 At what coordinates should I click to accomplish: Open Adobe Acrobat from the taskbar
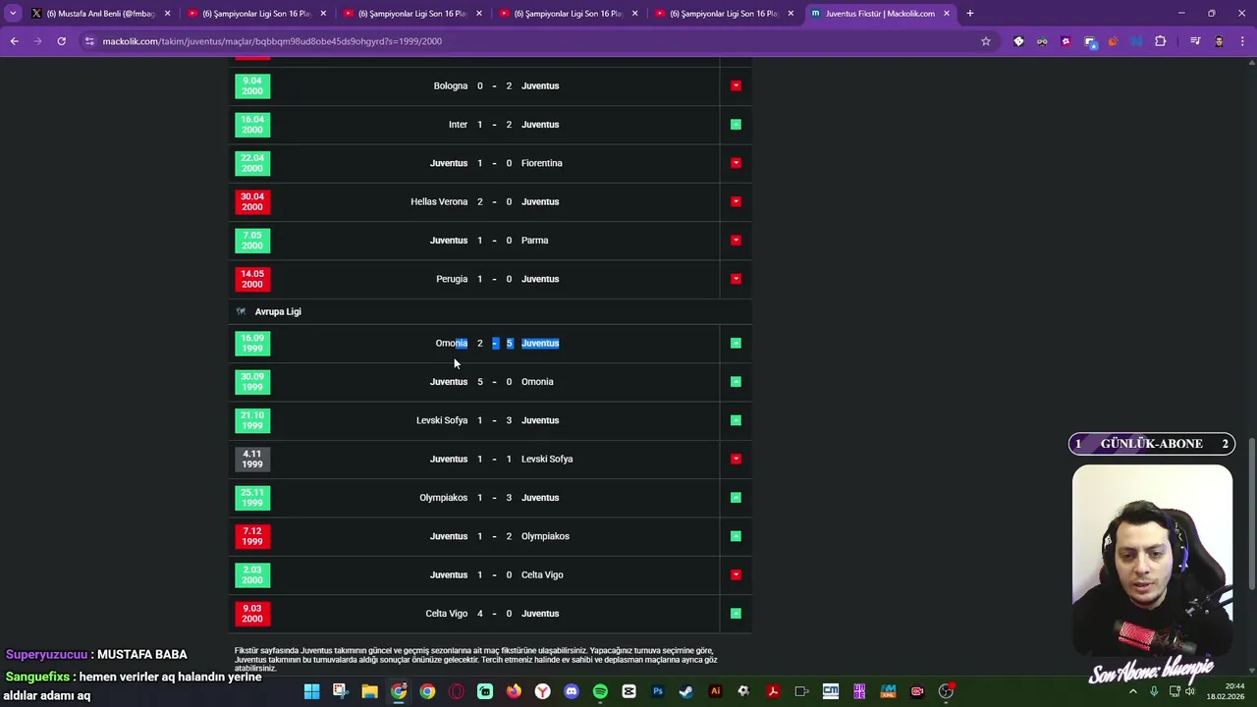[x=773, y=691]
